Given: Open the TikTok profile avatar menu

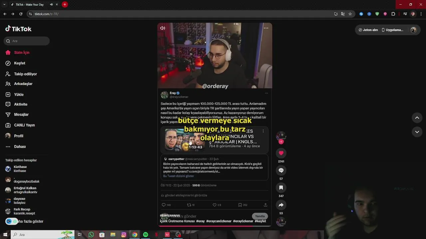Looking at the screenshot, I should pyautogui.click(x=413, y=30).
